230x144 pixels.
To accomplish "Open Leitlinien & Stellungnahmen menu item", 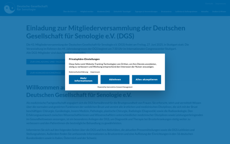I will pos(186,12).
